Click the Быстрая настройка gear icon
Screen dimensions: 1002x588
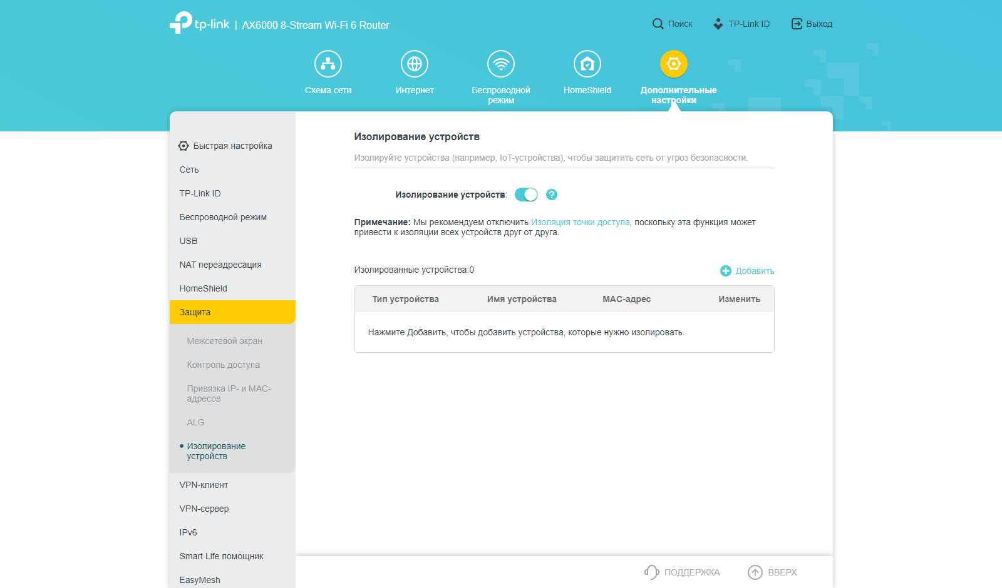coord(183,146)
